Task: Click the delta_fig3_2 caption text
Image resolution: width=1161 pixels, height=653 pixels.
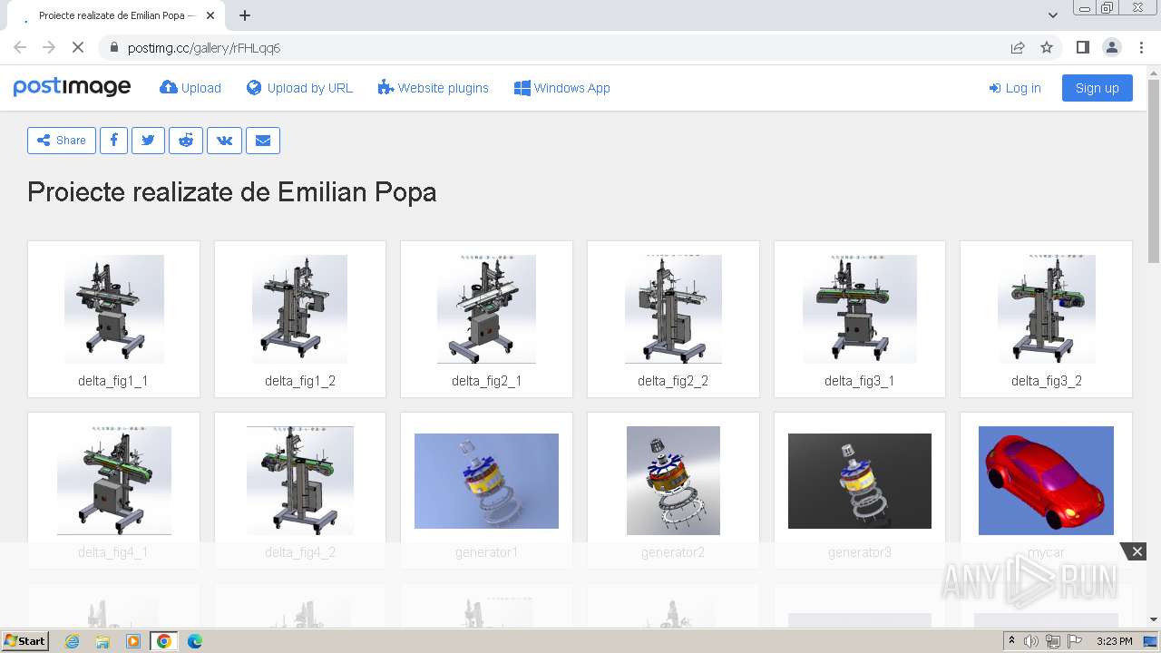Action: click(1046, 381)
